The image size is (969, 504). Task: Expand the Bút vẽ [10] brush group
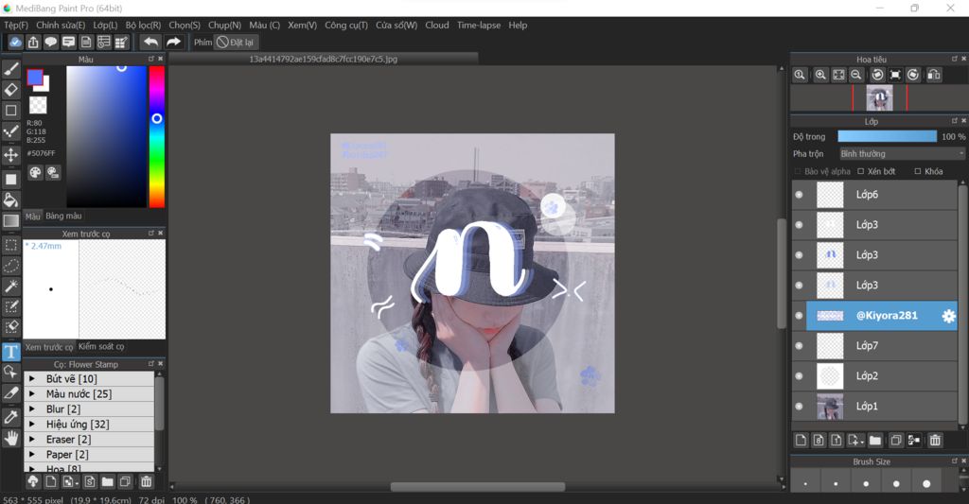(x=32, y=378)
